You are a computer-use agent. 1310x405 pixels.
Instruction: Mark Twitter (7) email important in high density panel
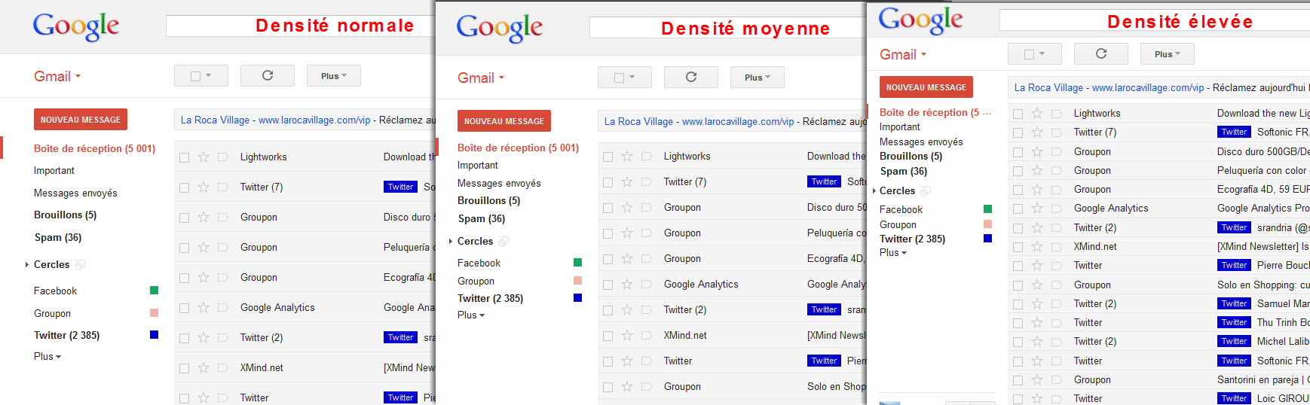1056,132
